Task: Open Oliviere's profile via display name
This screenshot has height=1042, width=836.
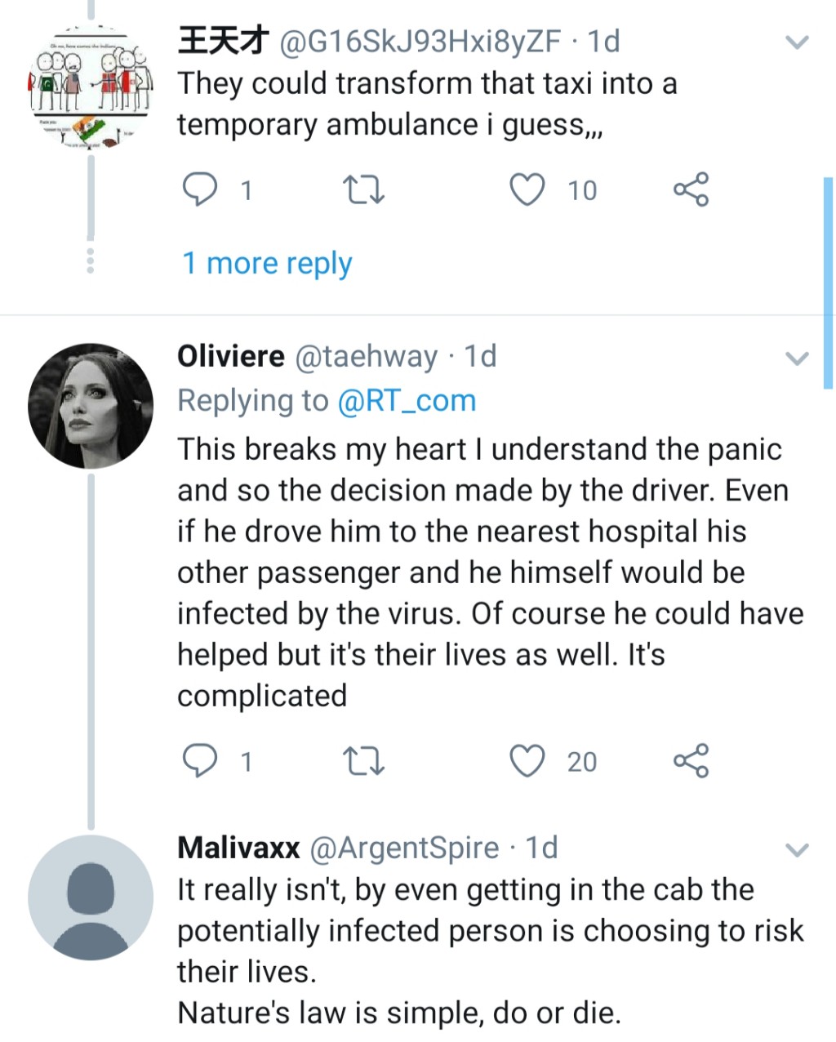Action: point(231,356)
